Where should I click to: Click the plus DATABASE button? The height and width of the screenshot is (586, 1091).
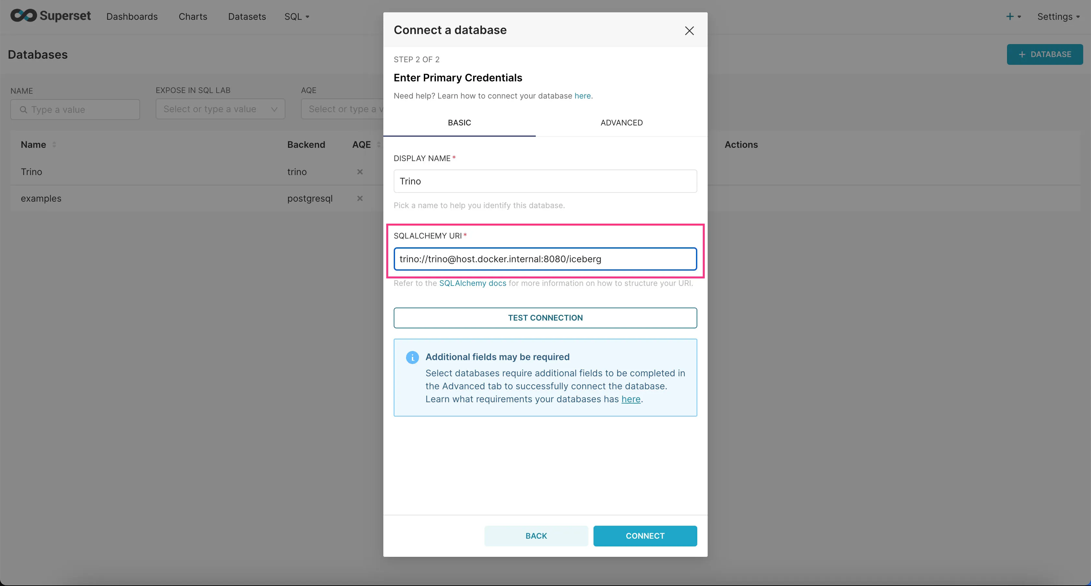click(1045, 54)
